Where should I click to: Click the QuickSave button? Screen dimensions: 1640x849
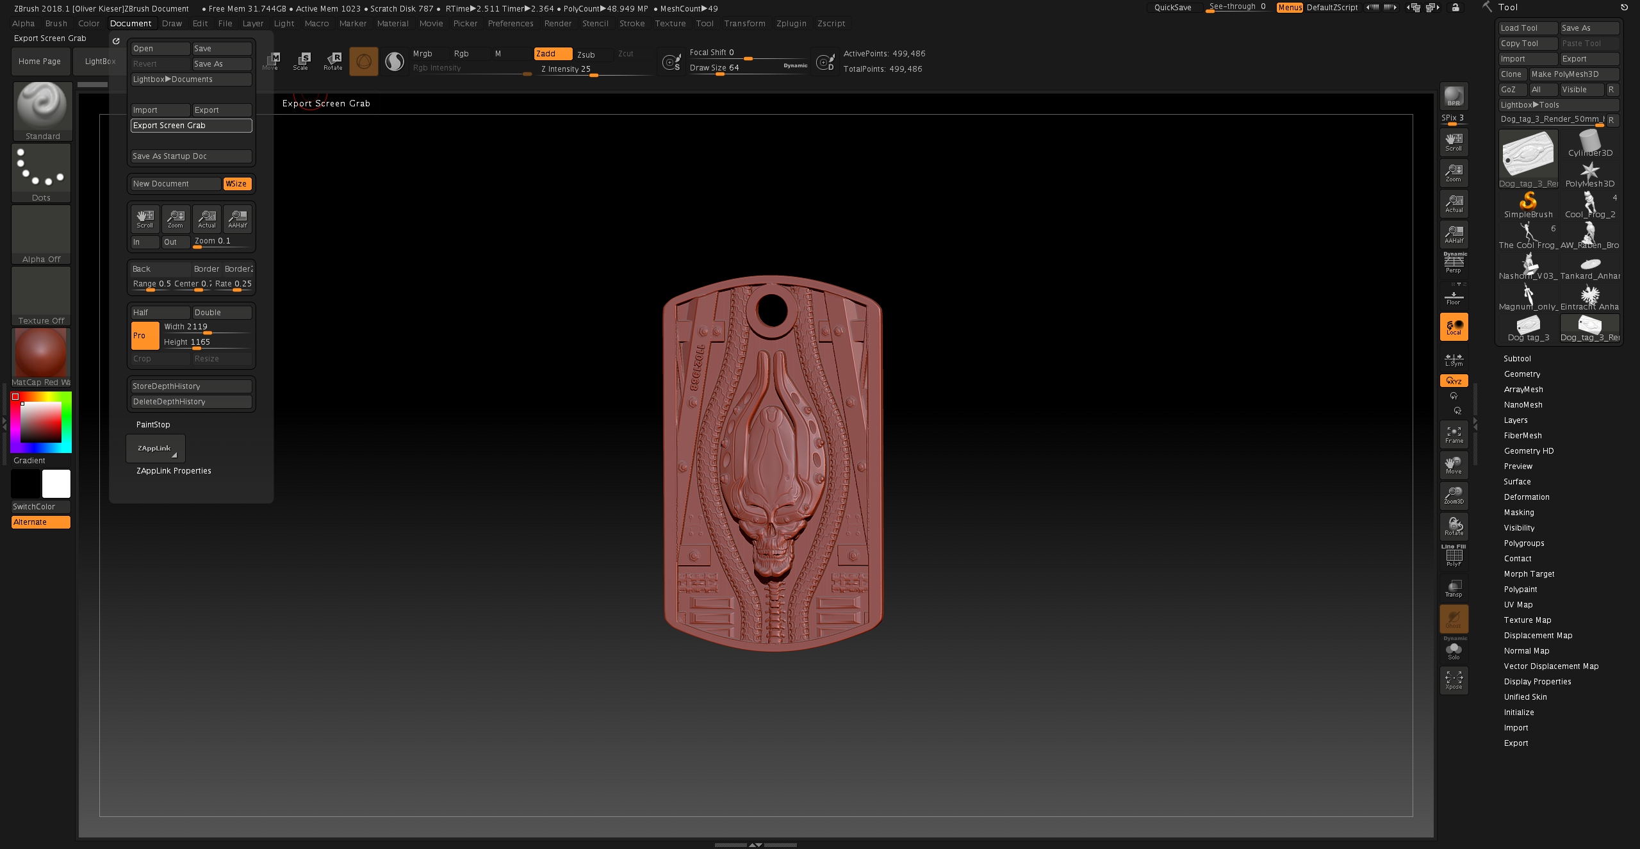tap(1173, 8)
